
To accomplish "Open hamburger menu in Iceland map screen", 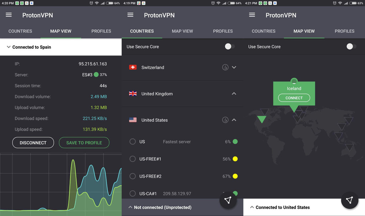I will 252,15.
